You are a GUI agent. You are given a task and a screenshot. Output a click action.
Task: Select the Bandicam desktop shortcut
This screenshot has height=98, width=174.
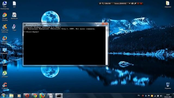point(14,16)
